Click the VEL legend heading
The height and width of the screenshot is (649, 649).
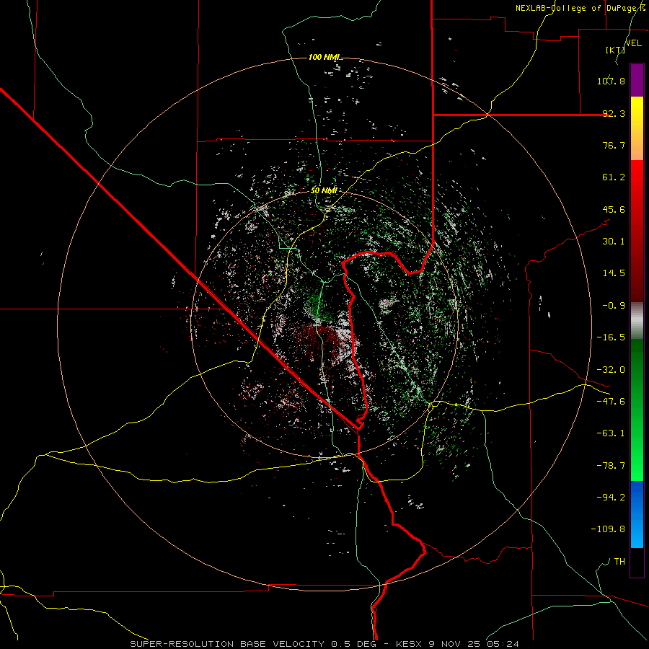[x=633, y=43]
